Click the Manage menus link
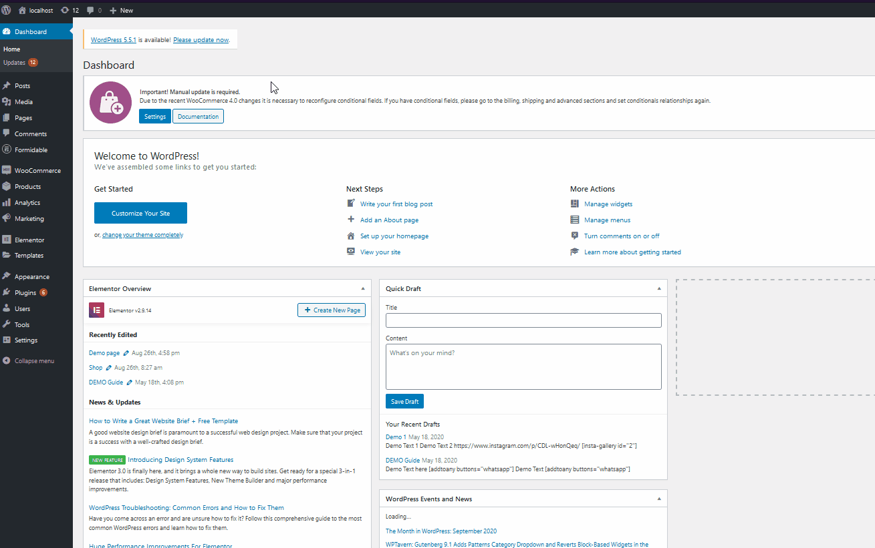Viewport: 875px width, 548px height. pyautogui.click(x=607, y=220)
